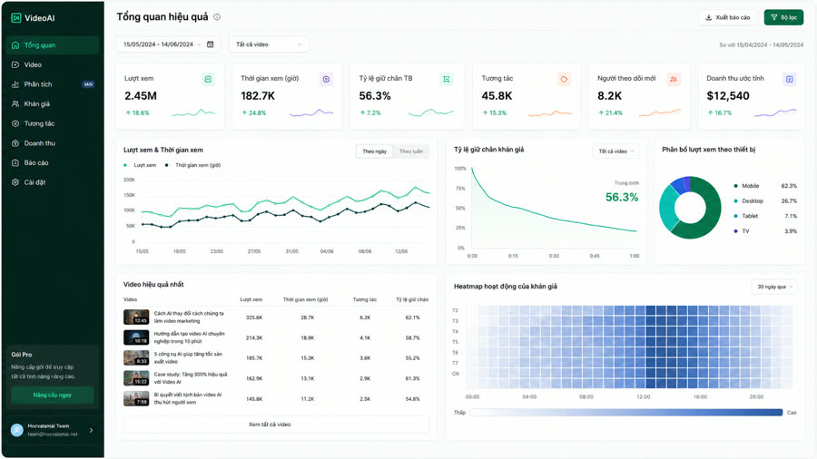
Task: Toggle the Mobile legend entry
Action: (x=765, y=186)
